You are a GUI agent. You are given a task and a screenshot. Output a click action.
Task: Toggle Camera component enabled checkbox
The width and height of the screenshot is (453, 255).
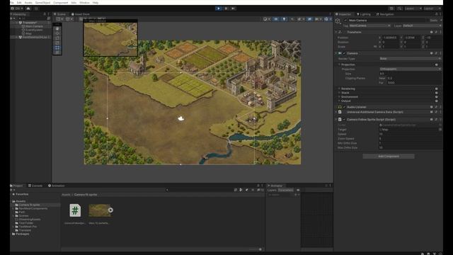coord(344,53)
